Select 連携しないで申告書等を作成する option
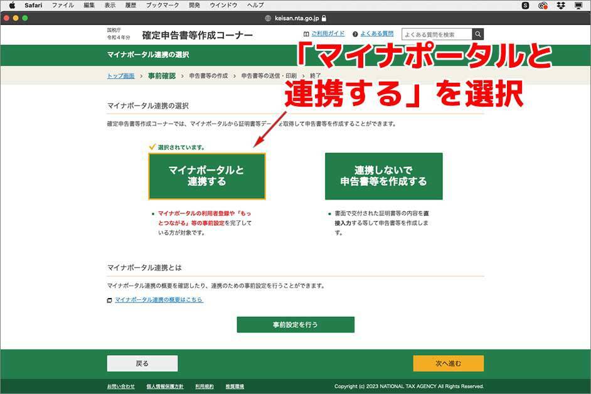This screenshot has width=591, height=394. tap(384, 176)
